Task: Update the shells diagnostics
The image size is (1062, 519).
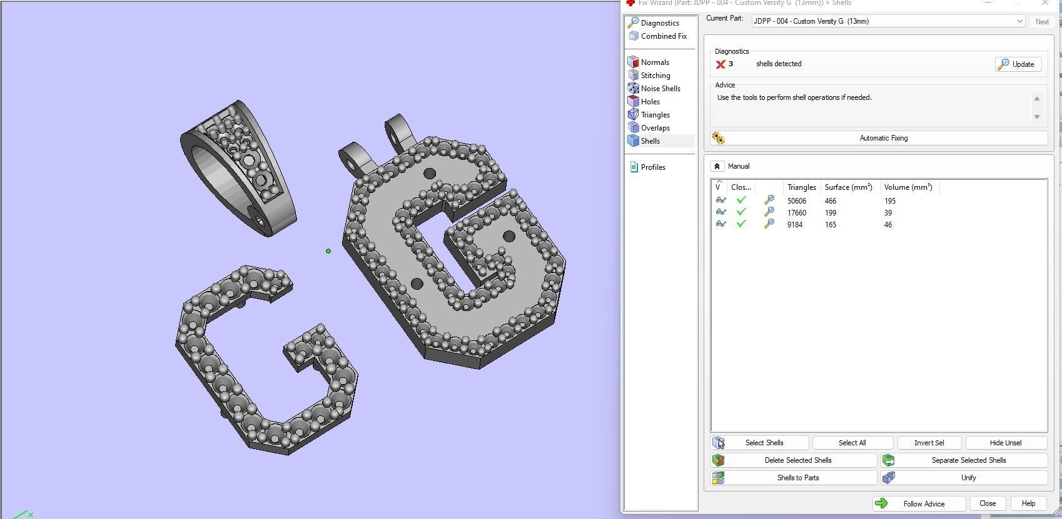Action: pyautogui.click(x=1018, y=64)
